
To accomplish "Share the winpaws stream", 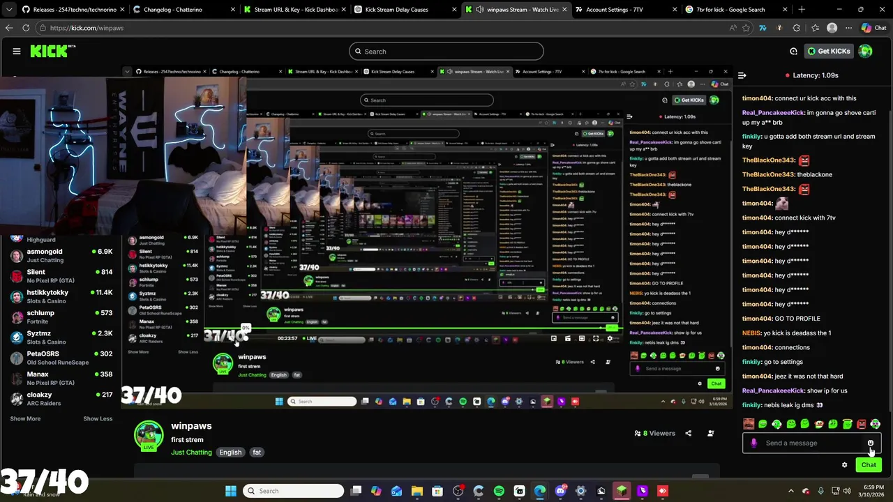I will 688,433.
